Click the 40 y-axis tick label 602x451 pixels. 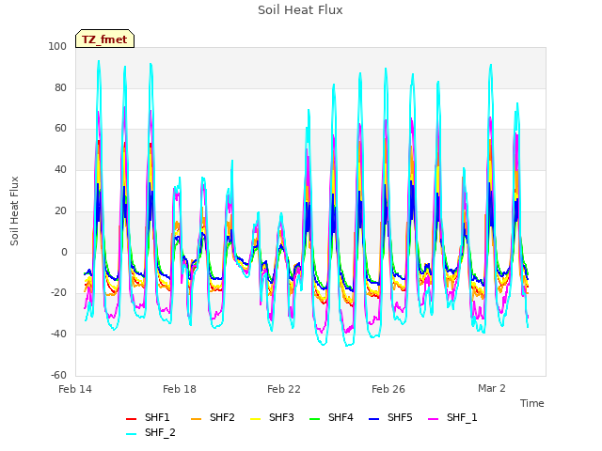(x=60, y=169)
